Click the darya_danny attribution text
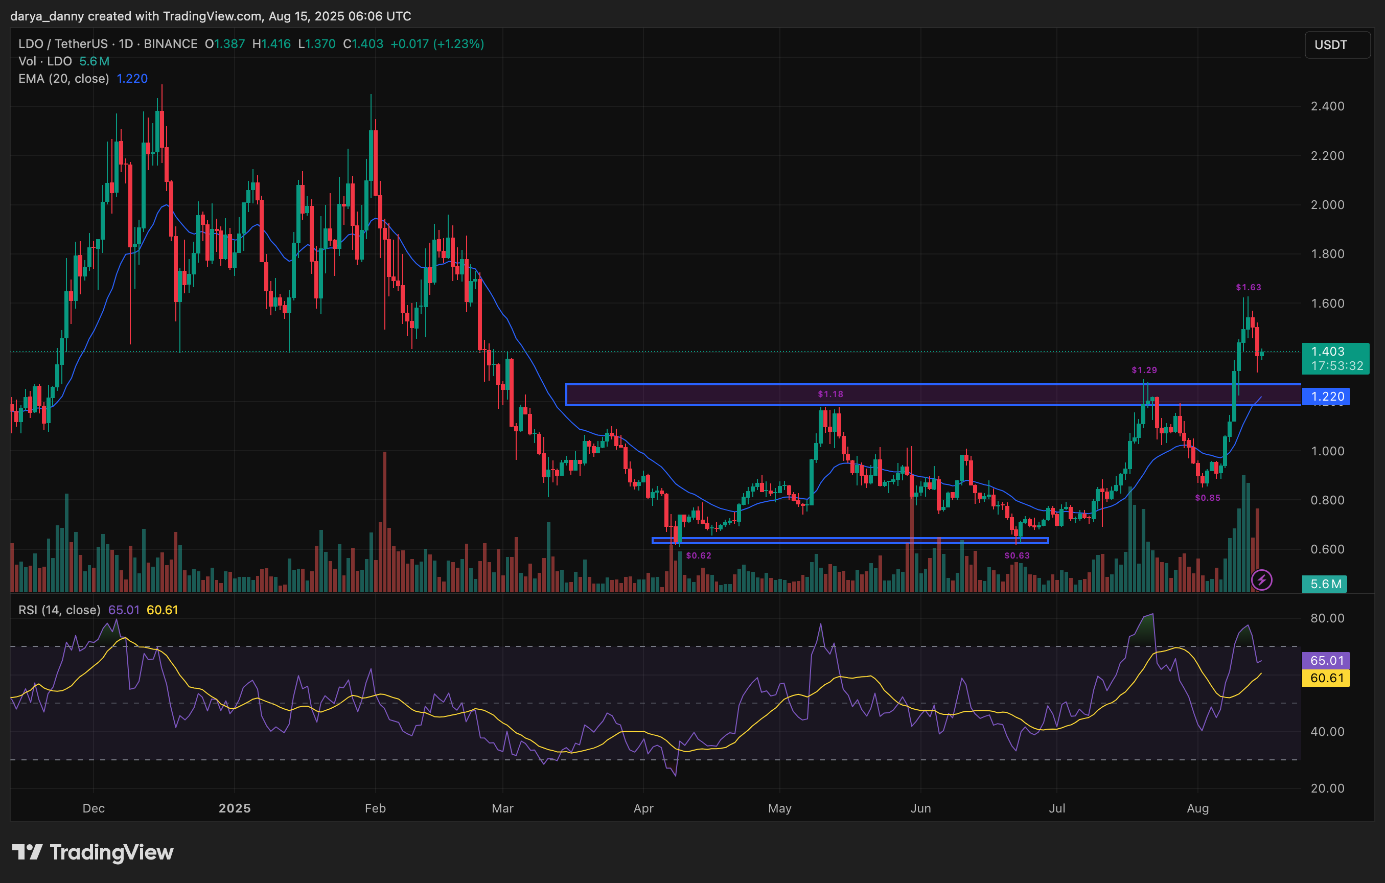The image size is (1385, 883). [47, 16]
